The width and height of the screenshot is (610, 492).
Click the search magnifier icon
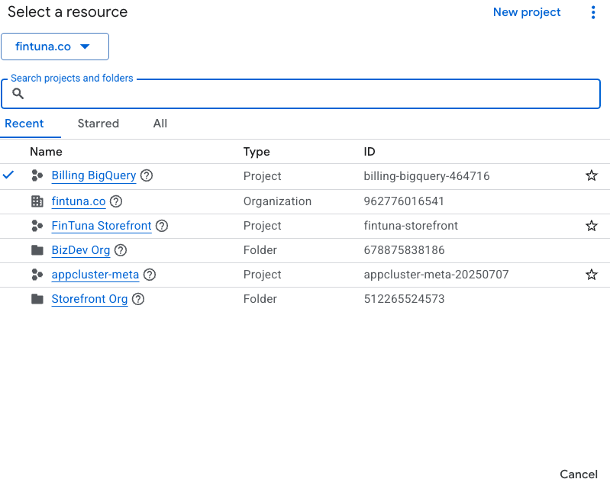click(18, 94)
